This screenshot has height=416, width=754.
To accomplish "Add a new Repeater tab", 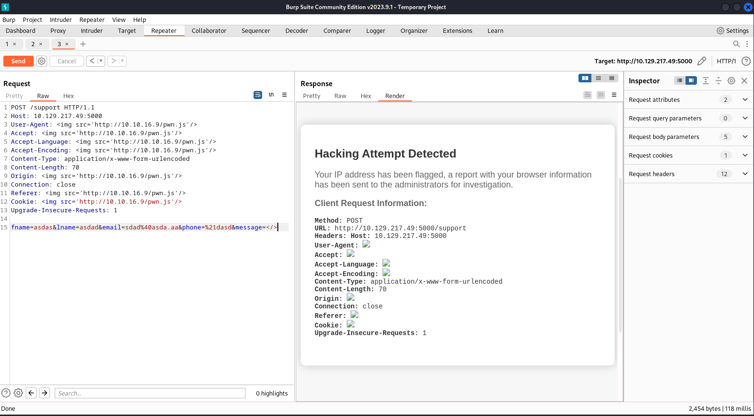I will [83, 44].
